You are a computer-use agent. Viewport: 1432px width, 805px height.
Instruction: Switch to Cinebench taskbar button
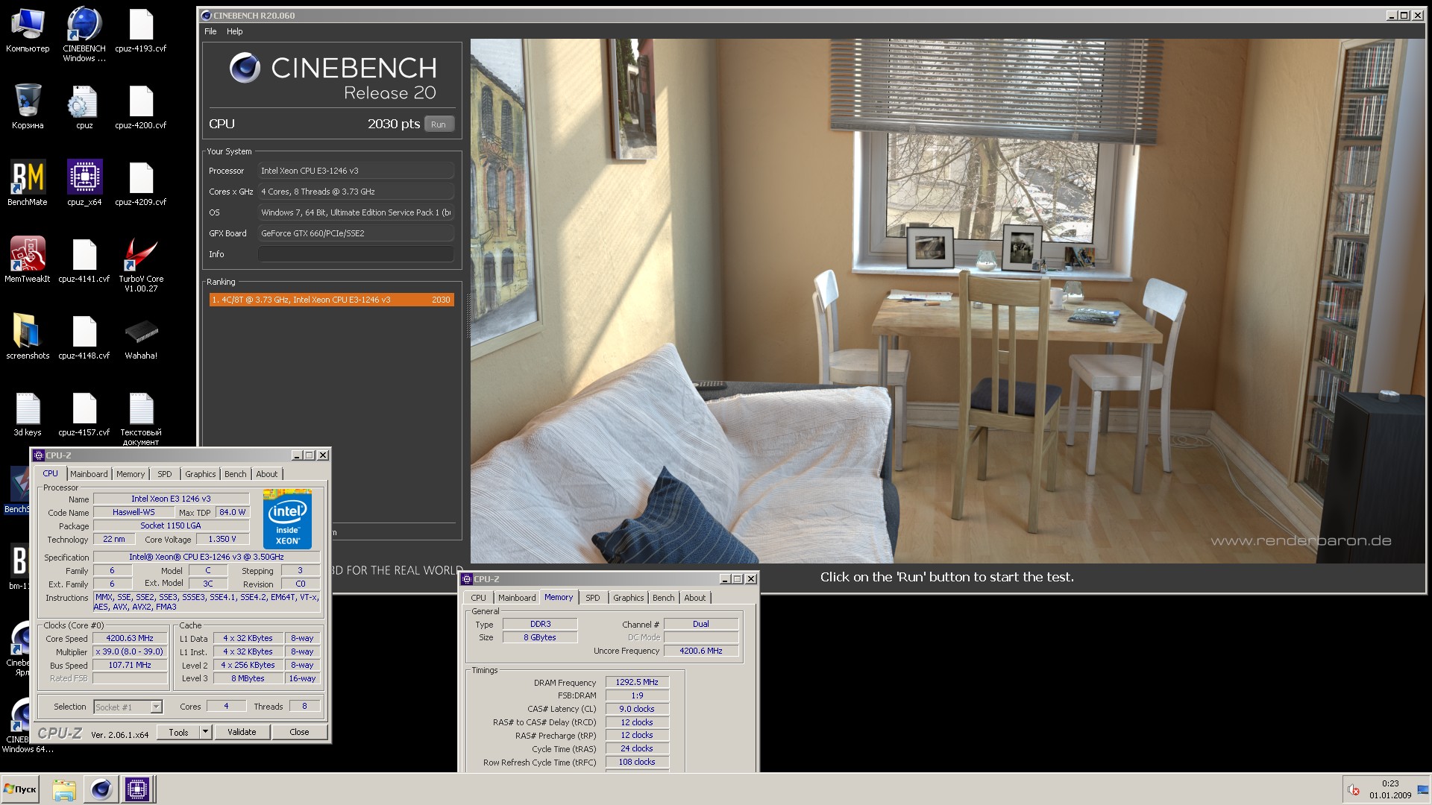pos(101,789)
